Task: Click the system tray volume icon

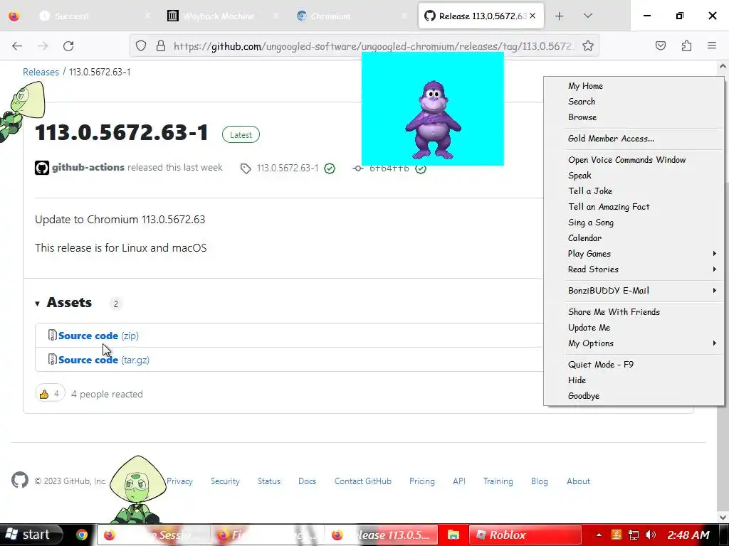Action: pyautogui.click(x=651, y=535)
